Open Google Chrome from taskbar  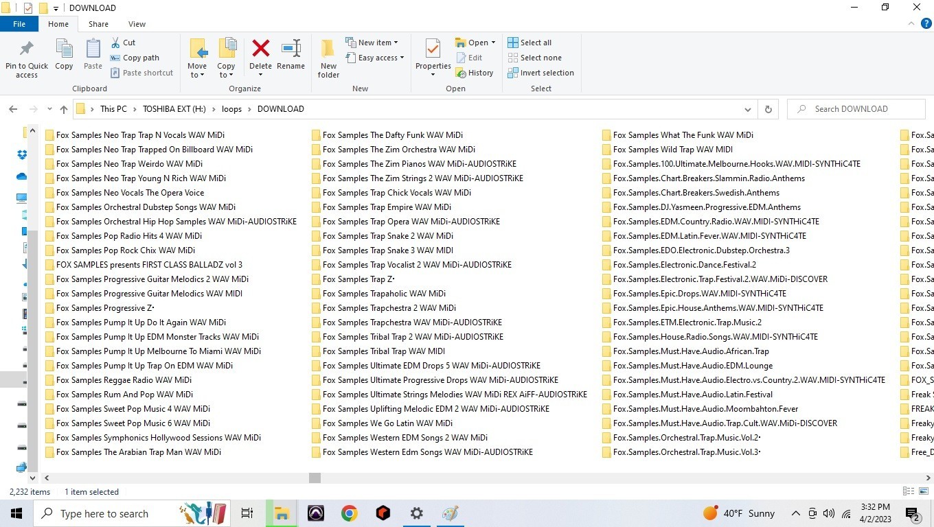[349, 513]
